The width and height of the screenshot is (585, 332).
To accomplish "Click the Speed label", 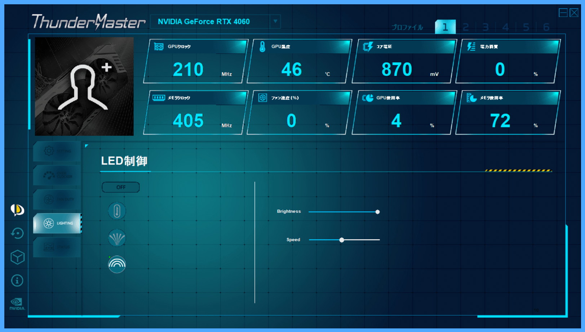I will pos(293,239).
